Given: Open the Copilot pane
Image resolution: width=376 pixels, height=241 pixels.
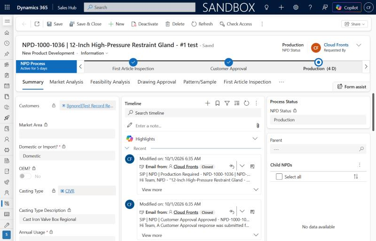Looking at the screenshot, I should click(347, 8).
